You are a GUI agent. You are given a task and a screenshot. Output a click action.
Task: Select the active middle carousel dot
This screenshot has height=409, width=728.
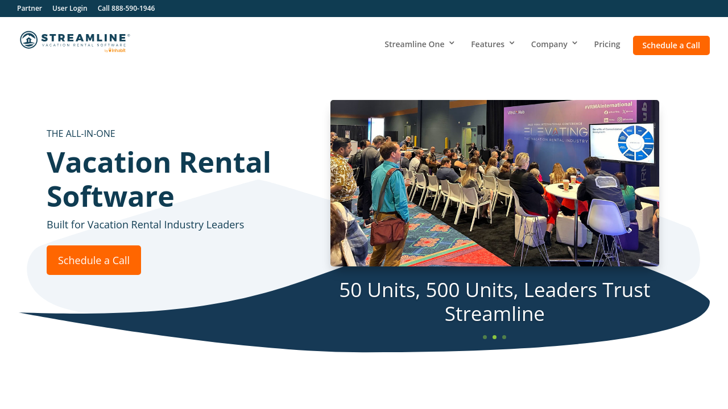click(495, 337)
